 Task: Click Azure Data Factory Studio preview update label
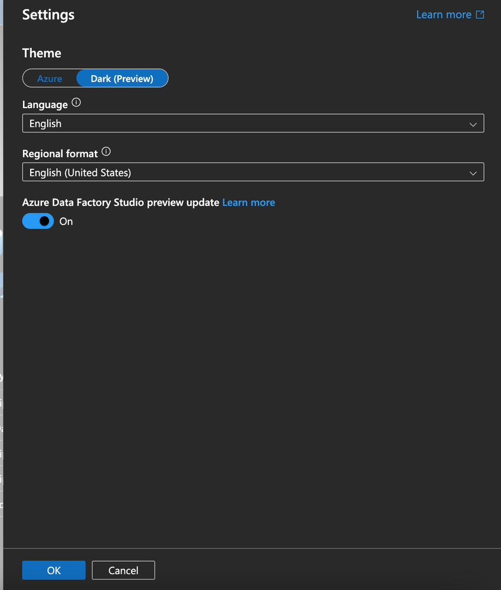(120, 203)
